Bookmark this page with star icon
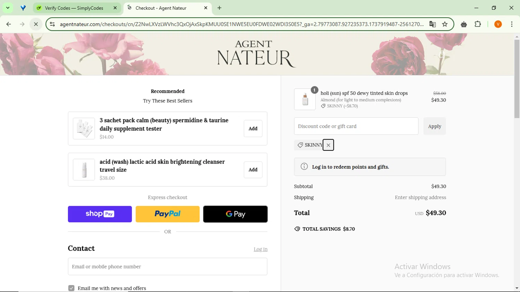Image resolution: width=520 pixels, height=292 pixels. click(445, 24)
